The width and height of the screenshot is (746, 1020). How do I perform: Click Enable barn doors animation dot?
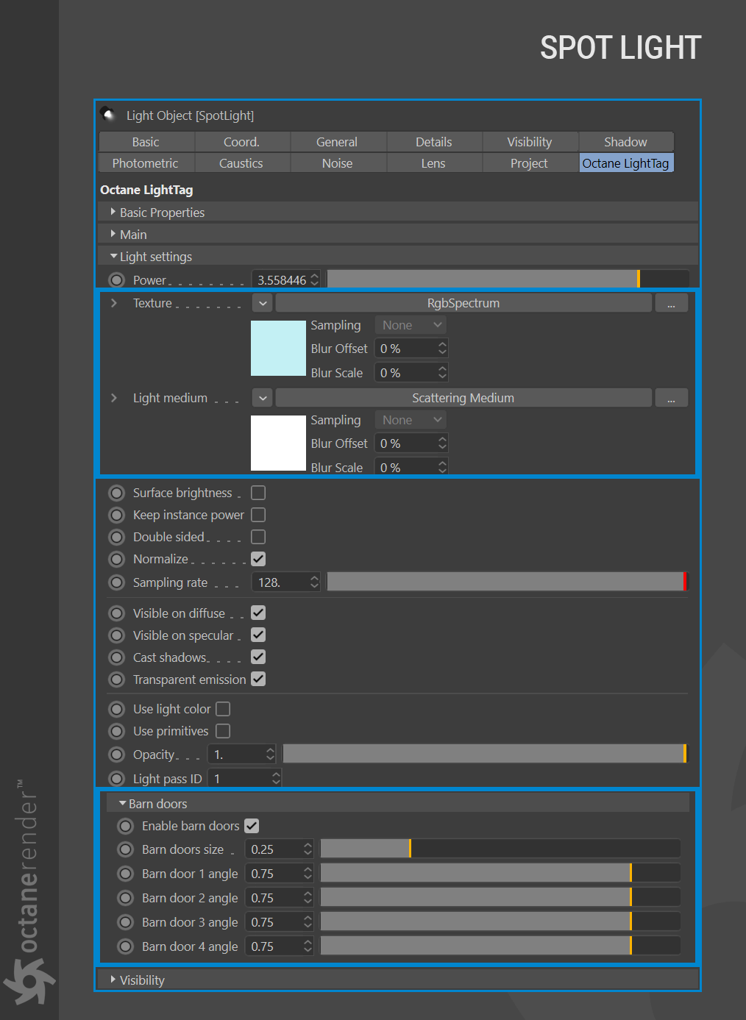[x=125, y=826]
